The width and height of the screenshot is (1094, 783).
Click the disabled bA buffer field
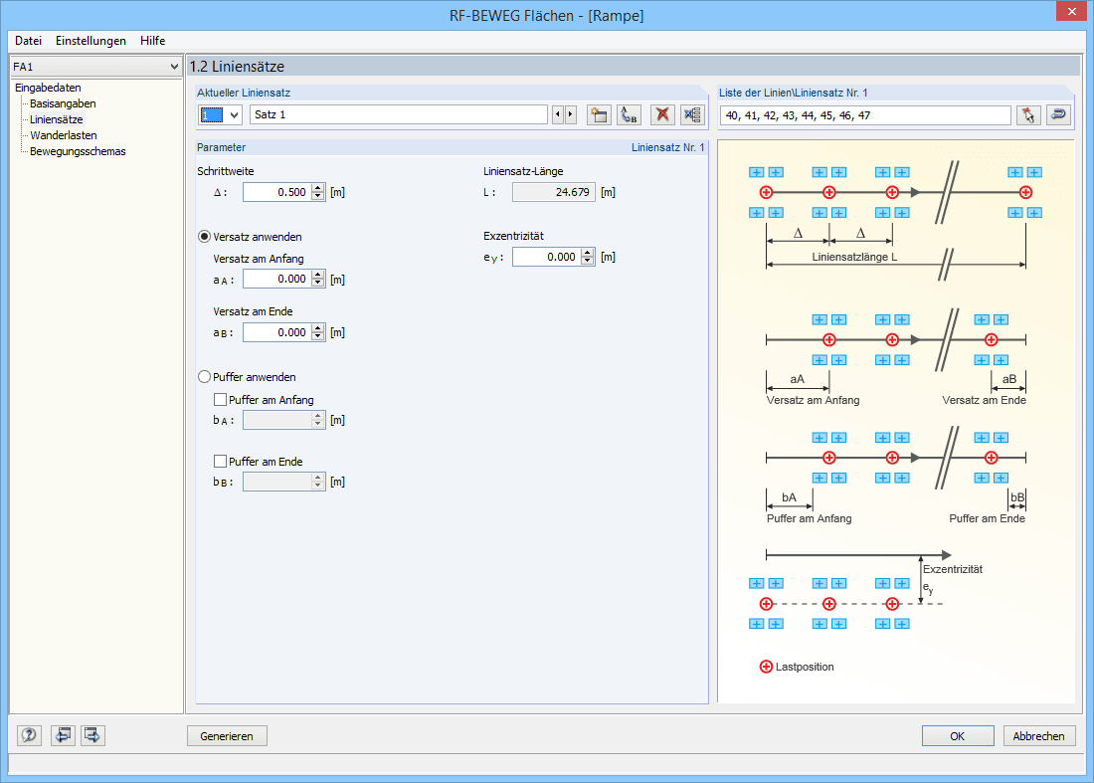(x=277, y=420)
